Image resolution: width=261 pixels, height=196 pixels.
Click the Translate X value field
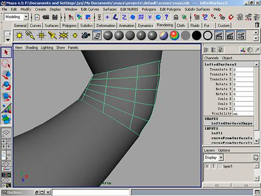(243, 69)
